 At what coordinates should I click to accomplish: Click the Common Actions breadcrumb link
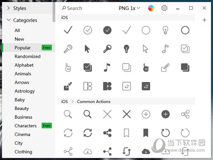pos(94,102)
